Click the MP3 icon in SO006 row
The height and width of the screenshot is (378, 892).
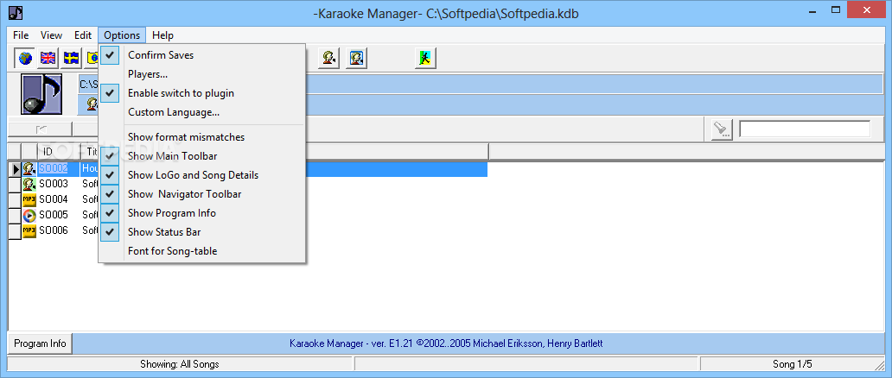click(x=29, y=230)
